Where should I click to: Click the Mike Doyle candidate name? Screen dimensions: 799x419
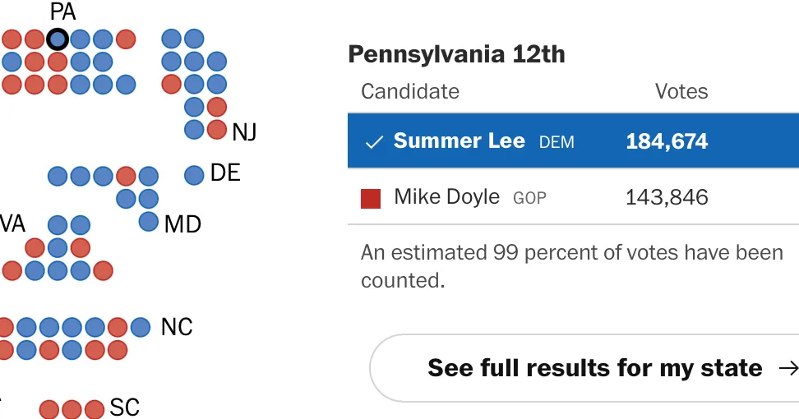coord(447,197)
